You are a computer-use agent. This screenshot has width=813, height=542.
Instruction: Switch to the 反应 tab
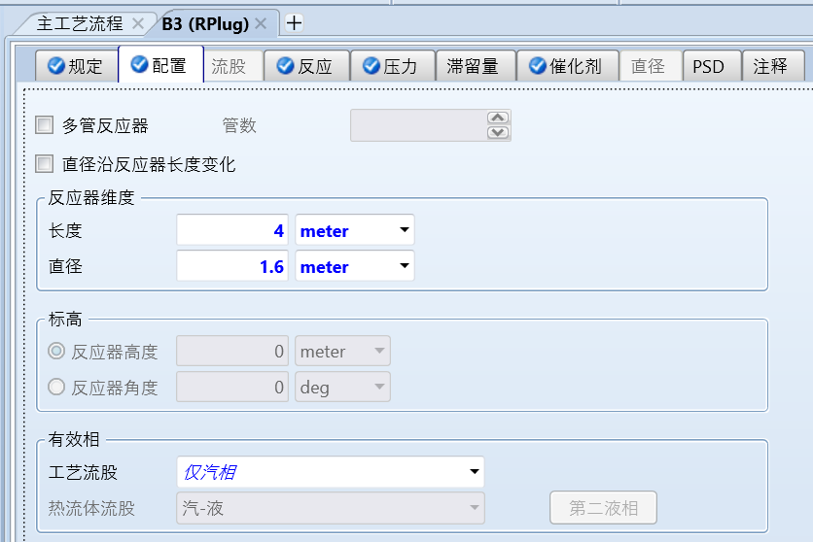tap(307, 66)
